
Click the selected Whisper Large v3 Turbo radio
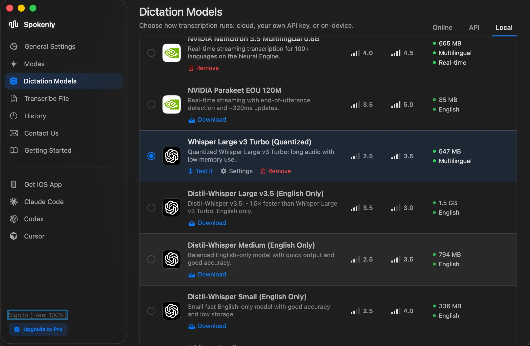coord(151,156)
